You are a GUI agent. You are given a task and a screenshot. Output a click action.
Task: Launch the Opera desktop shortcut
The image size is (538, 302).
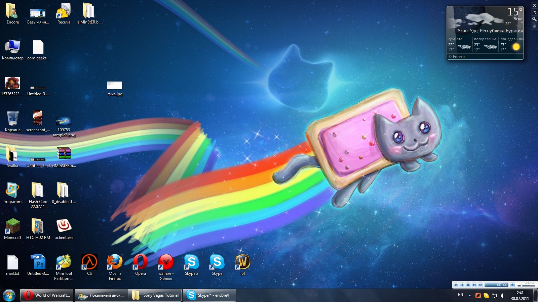click(140, 265)
